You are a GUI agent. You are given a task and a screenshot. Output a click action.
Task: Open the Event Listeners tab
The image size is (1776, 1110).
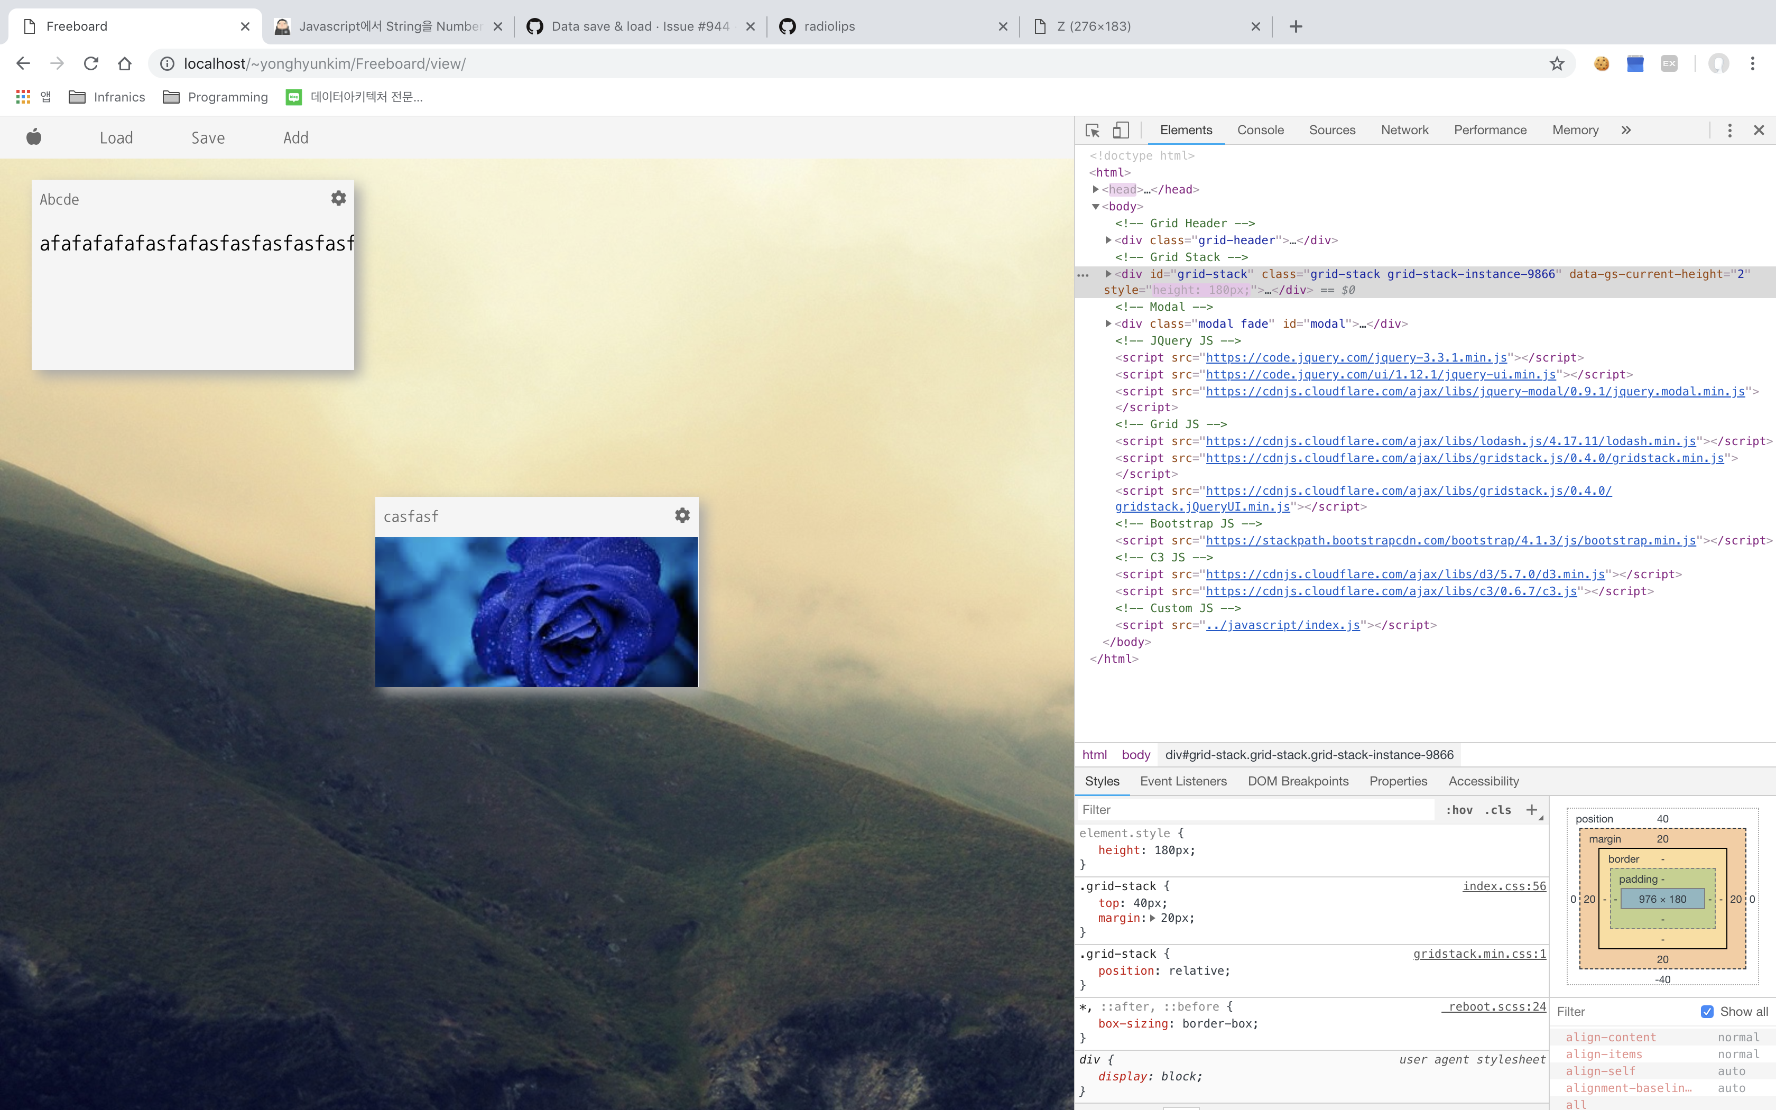coord(1183,781)
